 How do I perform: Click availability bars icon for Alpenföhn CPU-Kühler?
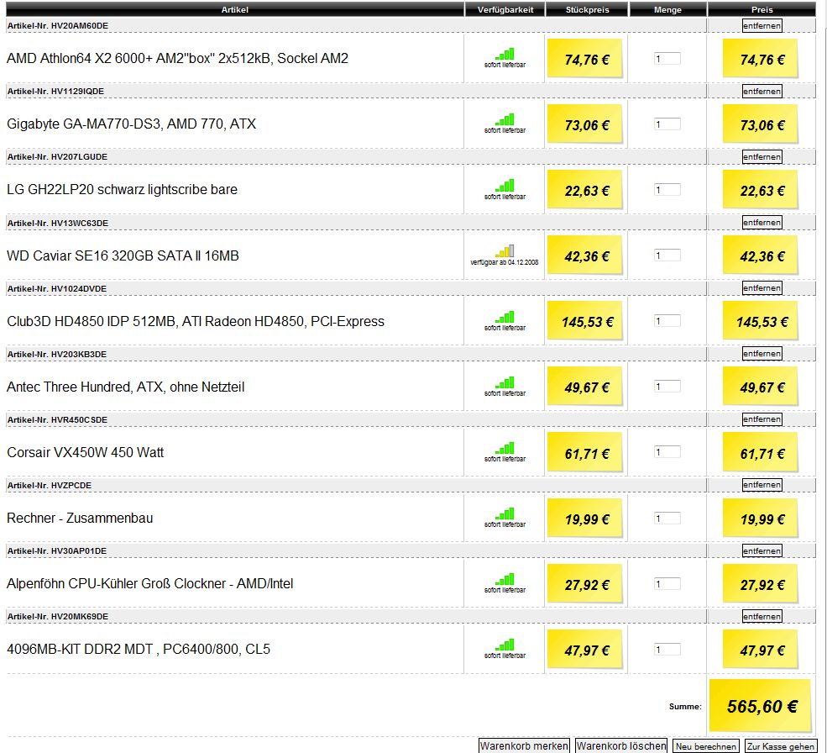505,579
